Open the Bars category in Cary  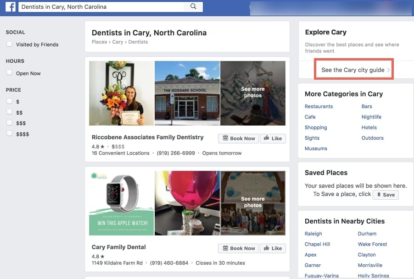pyautogui.click(x=367, y=106)
